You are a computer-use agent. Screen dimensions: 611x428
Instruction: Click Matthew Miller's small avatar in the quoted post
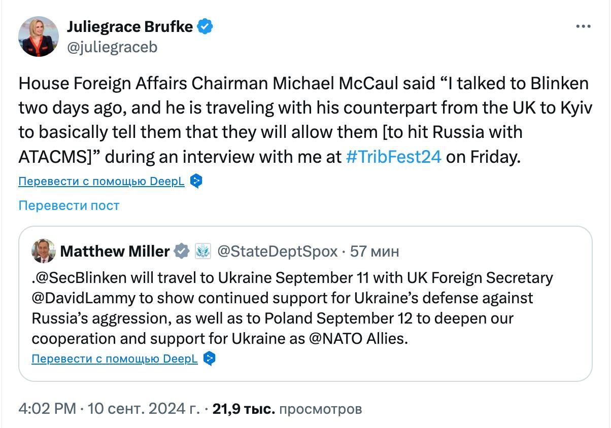click(44, 251)
